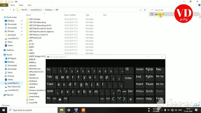Sort by Date modified column header

point(70,15)
